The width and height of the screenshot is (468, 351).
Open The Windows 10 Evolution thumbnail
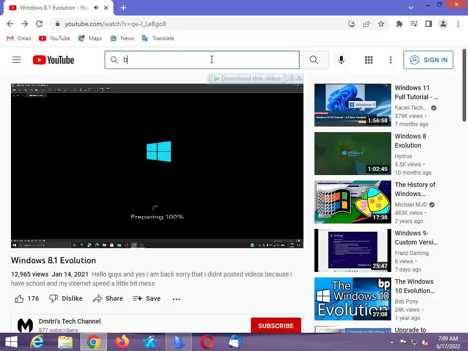(x=352, y=299)
